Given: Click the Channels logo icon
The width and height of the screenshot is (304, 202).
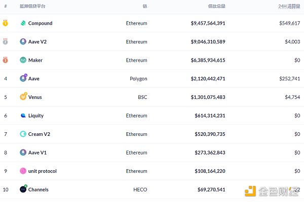Looking at the screenshot, I should pos(23,189).
